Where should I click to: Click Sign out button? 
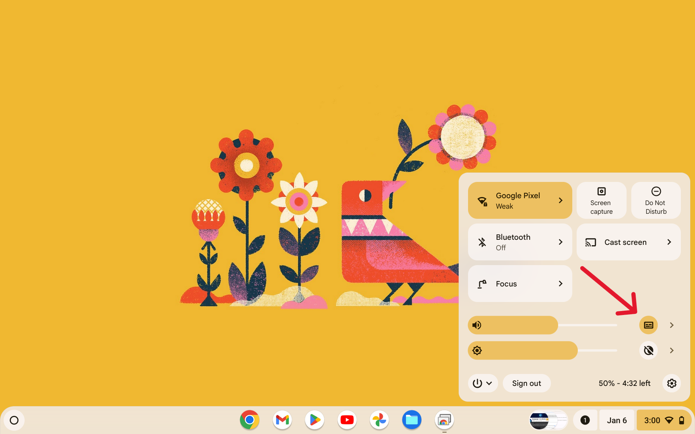527,383
